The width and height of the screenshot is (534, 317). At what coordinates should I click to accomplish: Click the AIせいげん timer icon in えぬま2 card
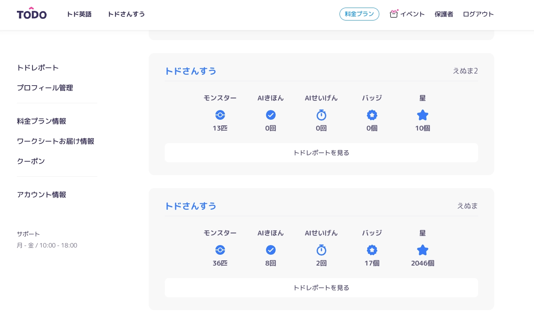[321, 115]
